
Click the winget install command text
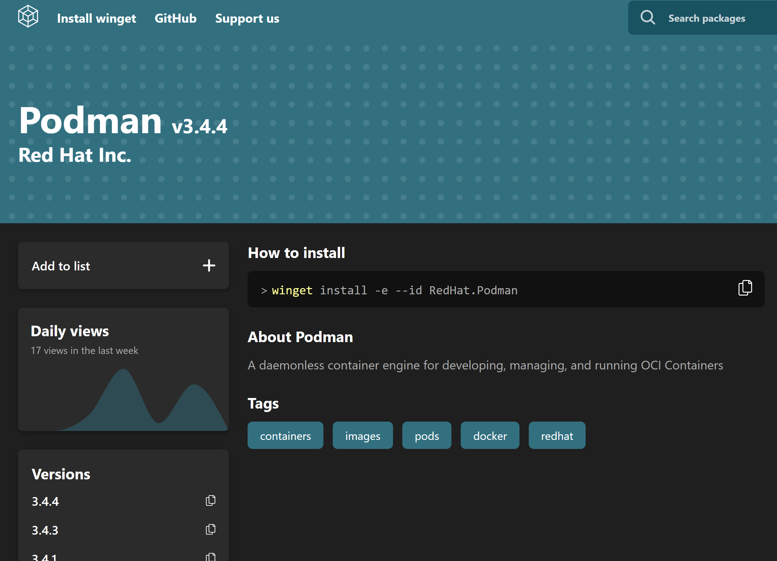pos(394,290)
